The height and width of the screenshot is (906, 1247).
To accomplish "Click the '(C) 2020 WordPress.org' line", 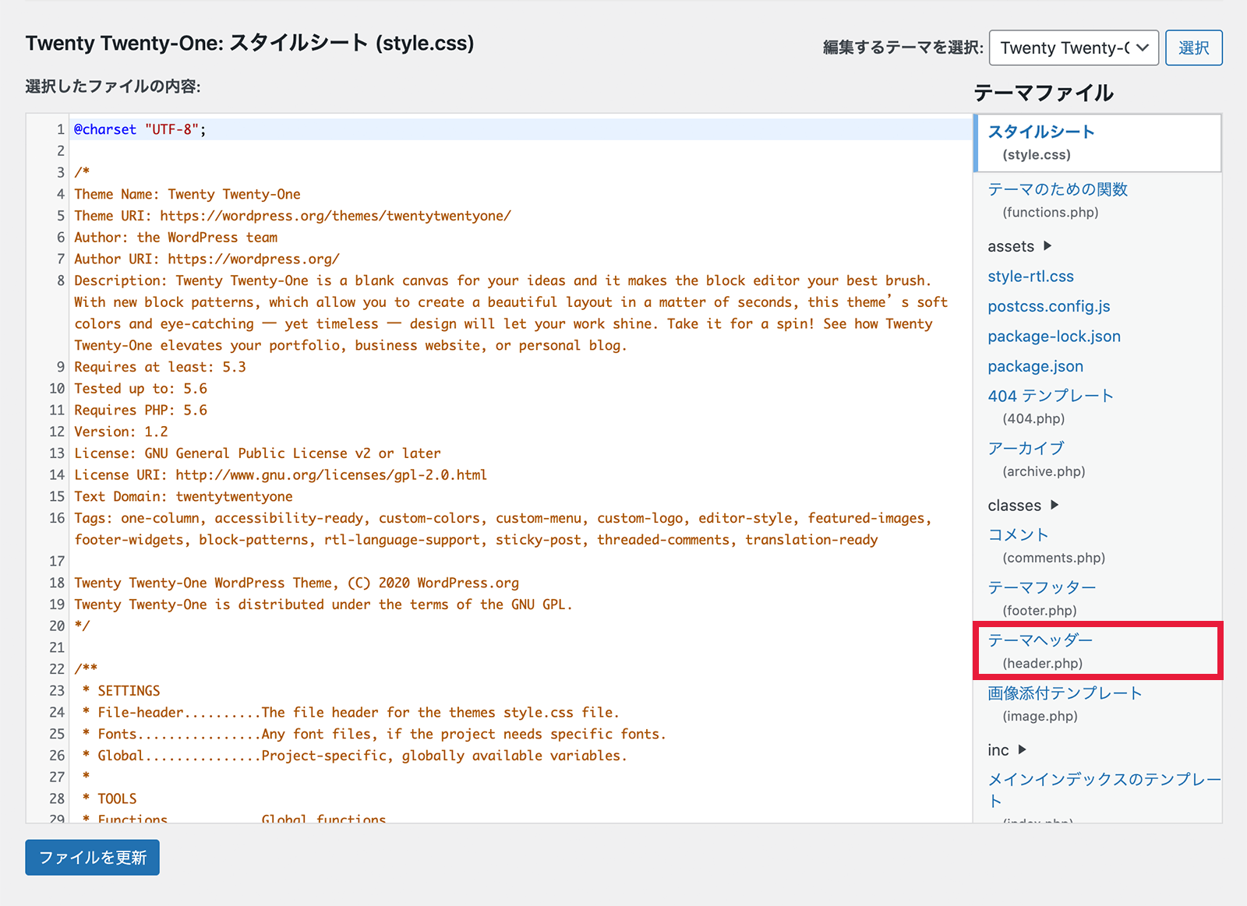I will (296, 583).
